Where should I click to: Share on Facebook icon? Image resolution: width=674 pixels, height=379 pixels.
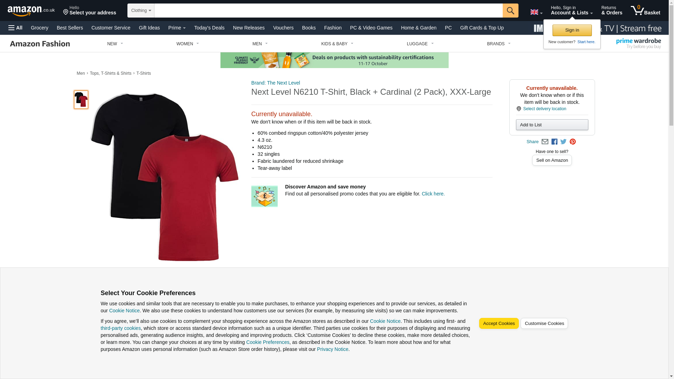pos(554,142)
